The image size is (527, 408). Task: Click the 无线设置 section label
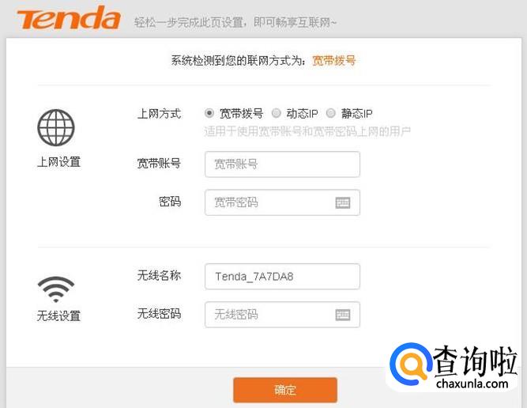pyautogui.click(x=58, y=315)
